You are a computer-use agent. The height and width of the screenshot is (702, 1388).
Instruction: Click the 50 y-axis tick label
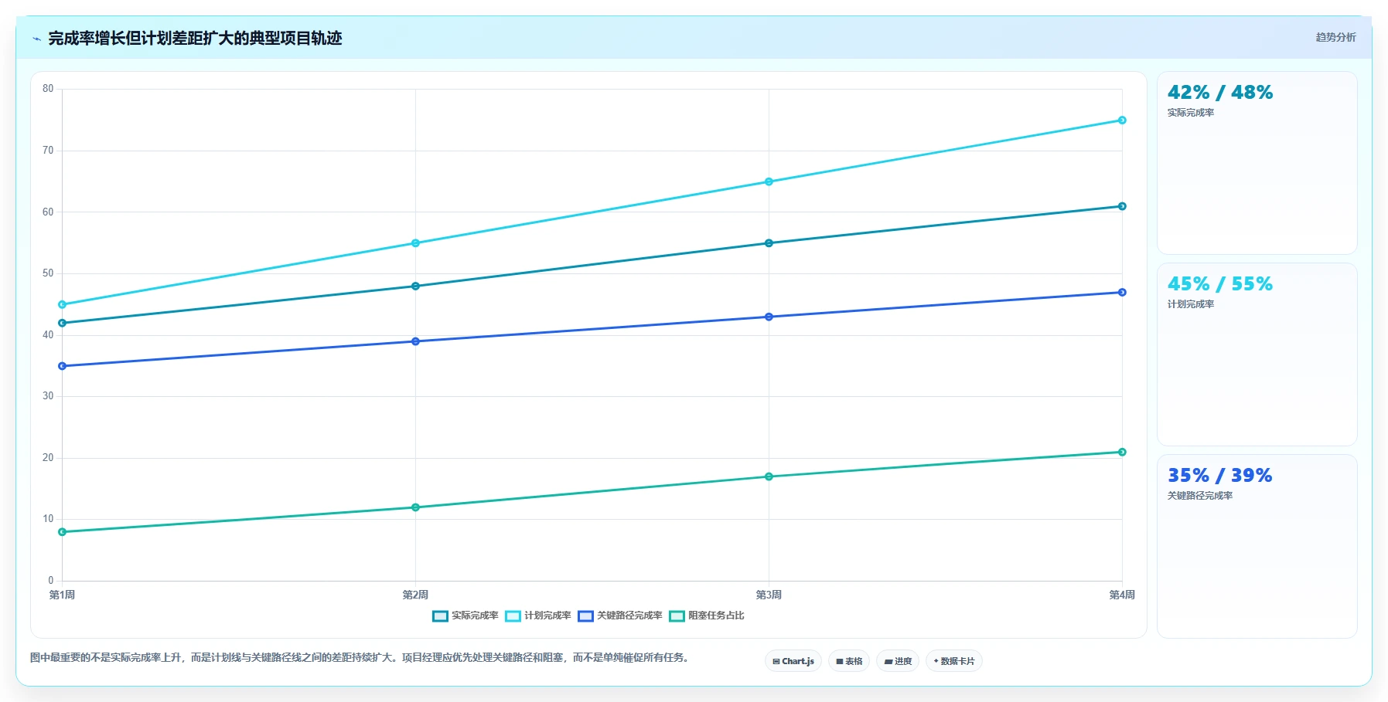pos(48,273)
